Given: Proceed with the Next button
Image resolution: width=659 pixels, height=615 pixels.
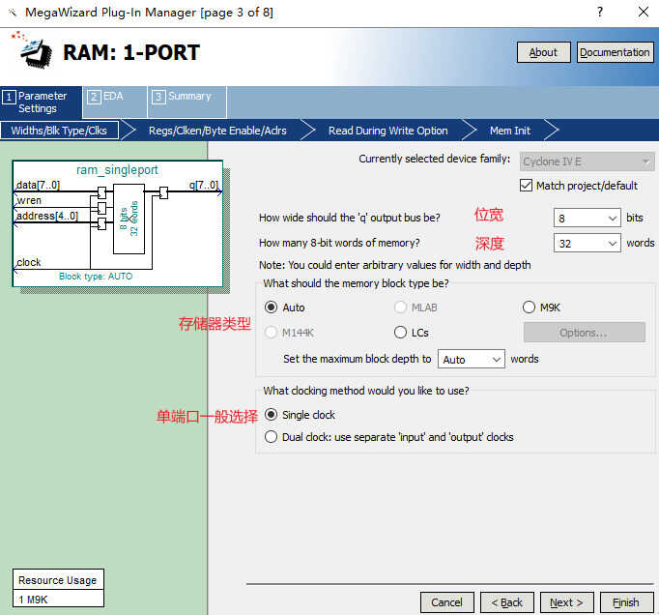Looking at the screenshot, I should tap(566, 602).
